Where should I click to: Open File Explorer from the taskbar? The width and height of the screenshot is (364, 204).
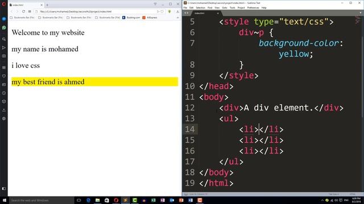coord(97,200)
